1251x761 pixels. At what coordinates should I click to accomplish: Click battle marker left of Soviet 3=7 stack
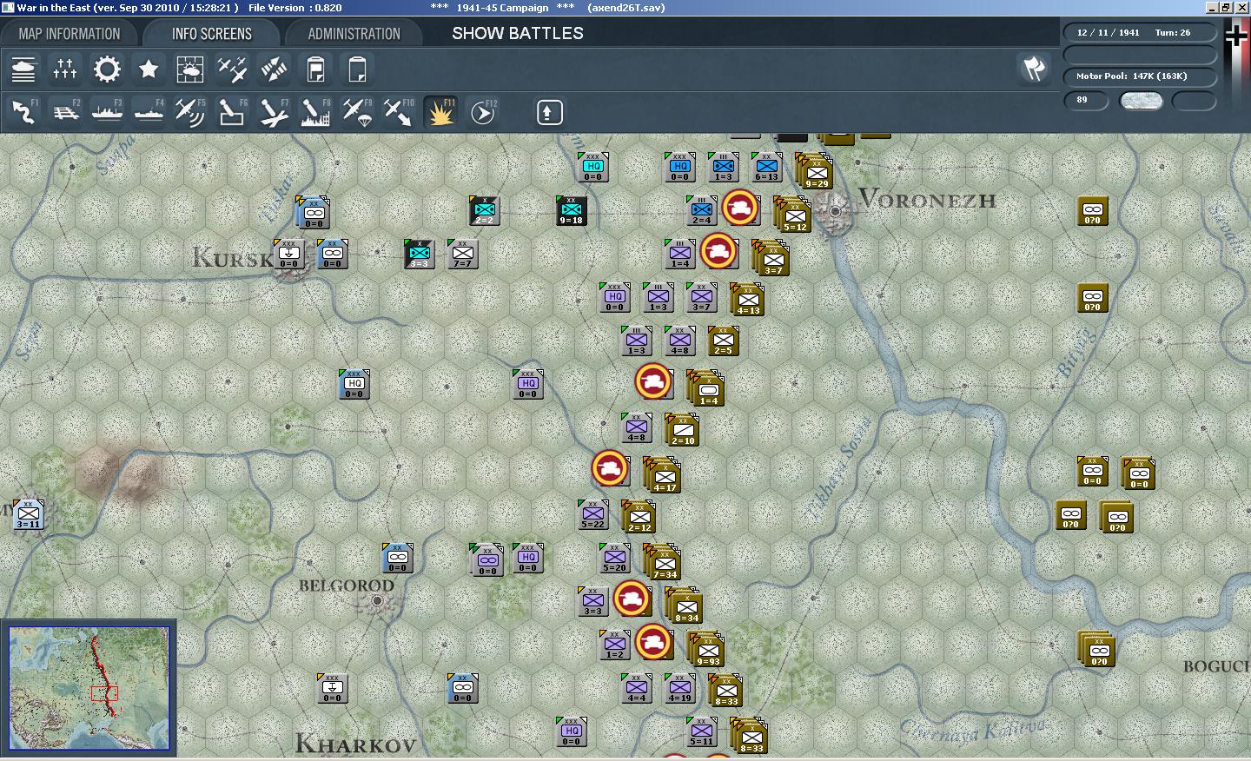click(x=718, y=252)
